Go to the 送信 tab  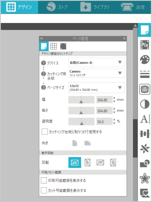pyautogui.click(x=133, y=7)
